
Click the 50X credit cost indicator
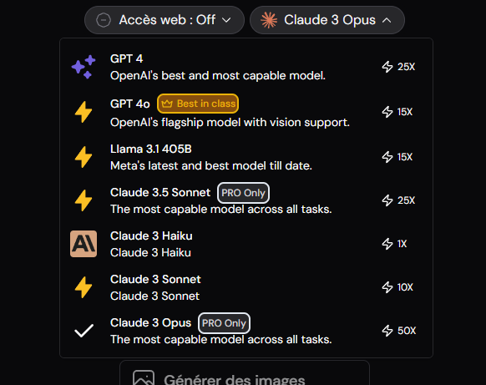coord(399,331)
